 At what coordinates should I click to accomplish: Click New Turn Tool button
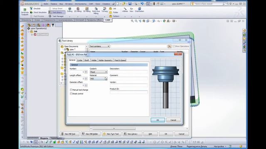point(111,134)
